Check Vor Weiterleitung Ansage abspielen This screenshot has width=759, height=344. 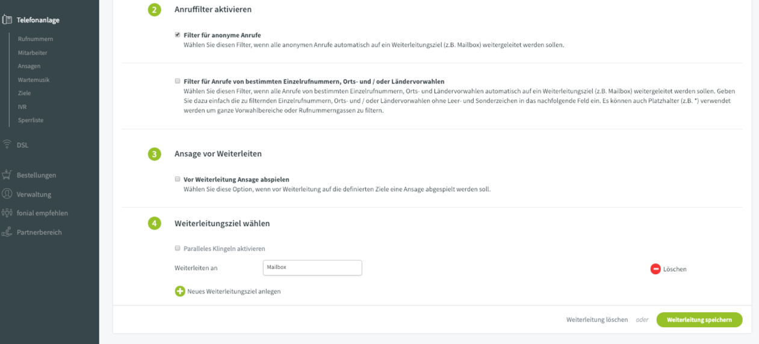[x=178, y=179]
